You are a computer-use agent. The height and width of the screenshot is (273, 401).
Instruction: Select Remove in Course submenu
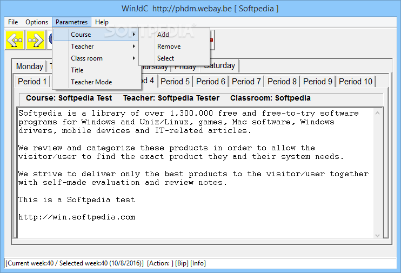click(175, 46)
